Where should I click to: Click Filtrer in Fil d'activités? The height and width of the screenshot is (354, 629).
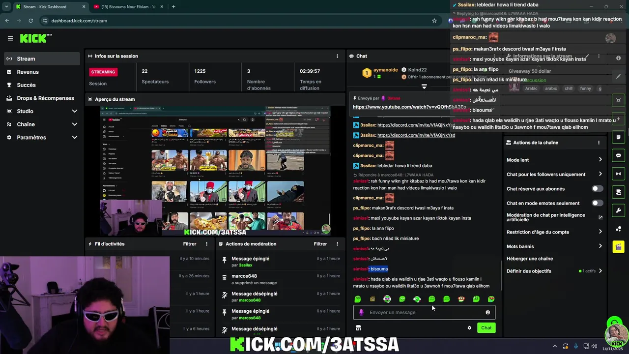click(x=190, y=244)
